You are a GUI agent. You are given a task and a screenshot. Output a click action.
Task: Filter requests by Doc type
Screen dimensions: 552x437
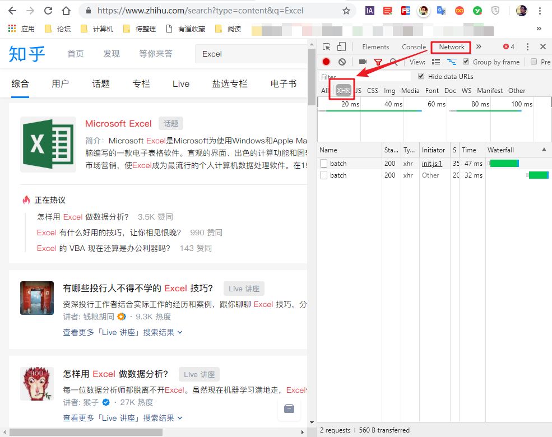click(450, 91)
